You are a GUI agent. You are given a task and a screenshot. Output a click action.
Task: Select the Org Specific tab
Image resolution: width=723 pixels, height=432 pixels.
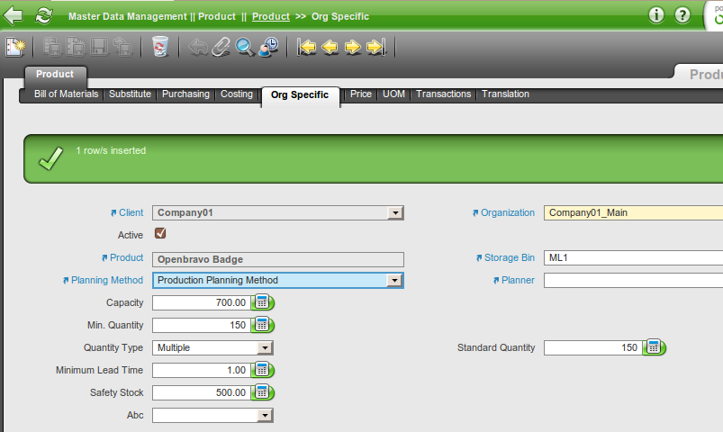(x=300, y=95)
